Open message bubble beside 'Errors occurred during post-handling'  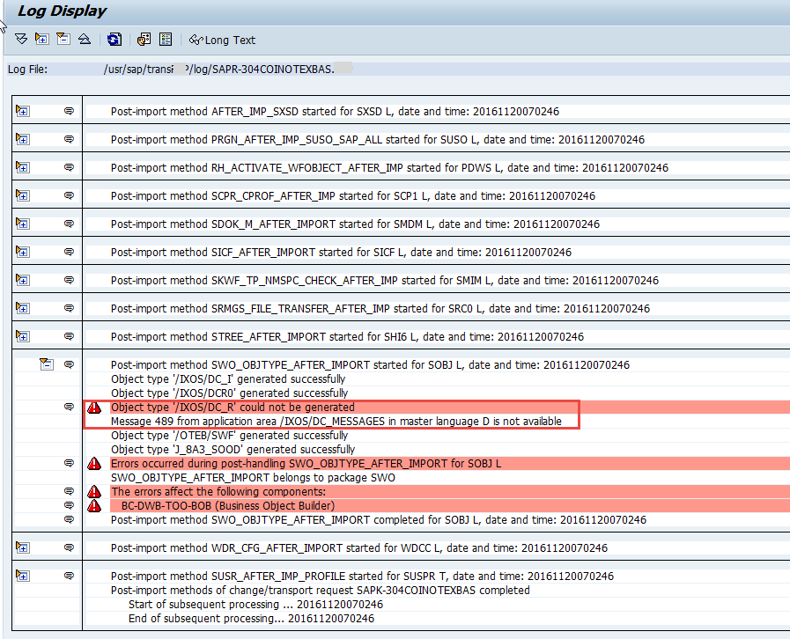pos(69,463)
